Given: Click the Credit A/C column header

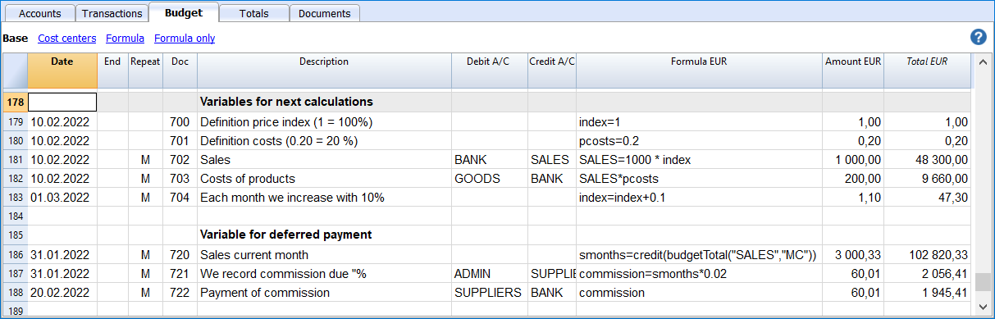Looking at the screenshot, I should pyautogui.click(x=552, y=71).
